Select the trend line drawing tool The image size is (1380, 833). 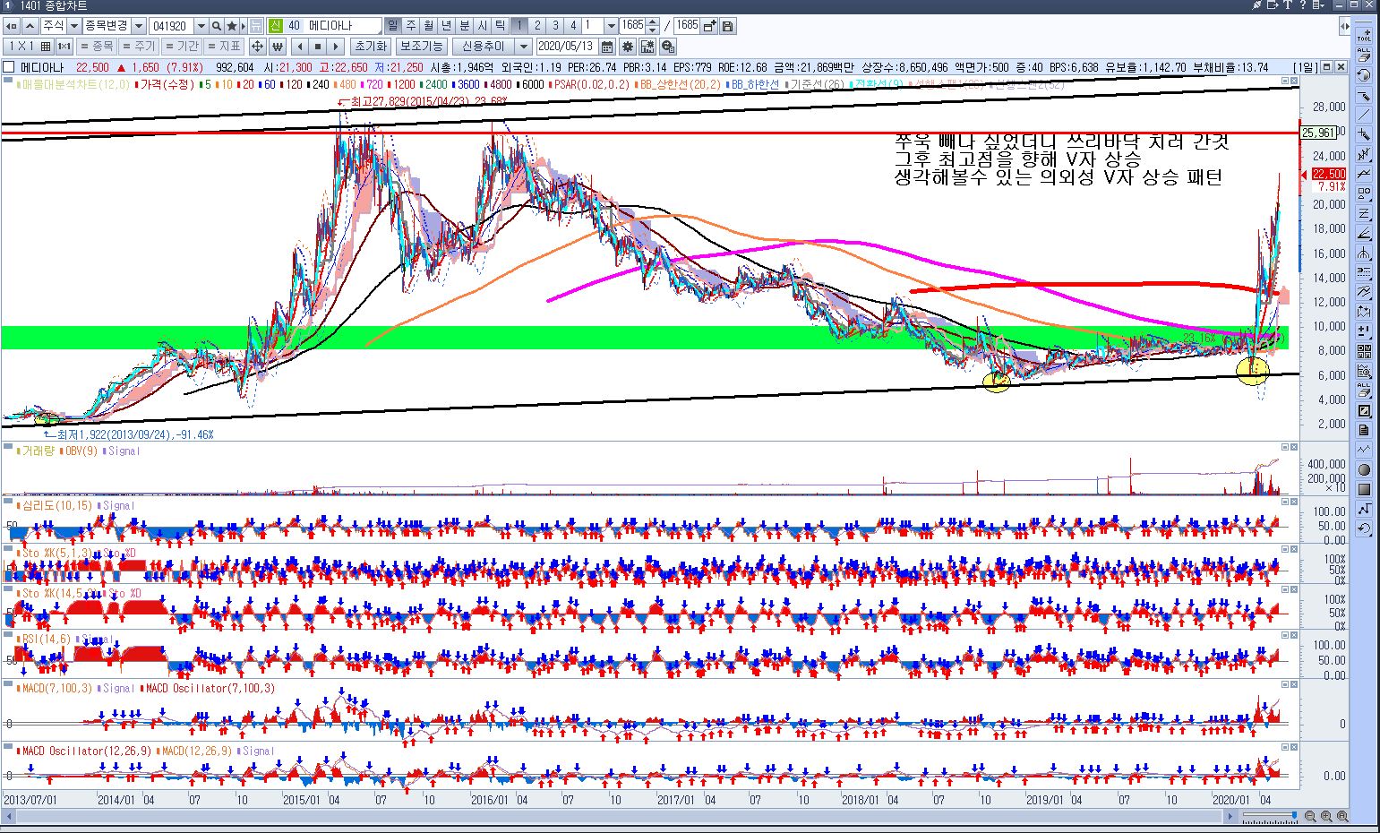coord(1364,115)
